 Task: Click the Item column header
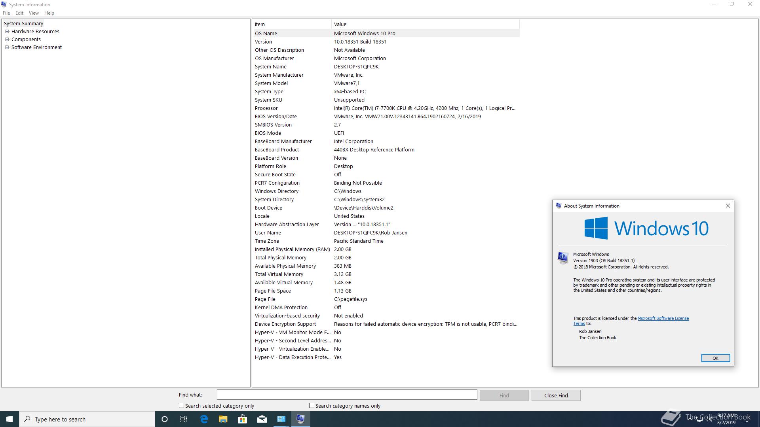tap(292, 24)
